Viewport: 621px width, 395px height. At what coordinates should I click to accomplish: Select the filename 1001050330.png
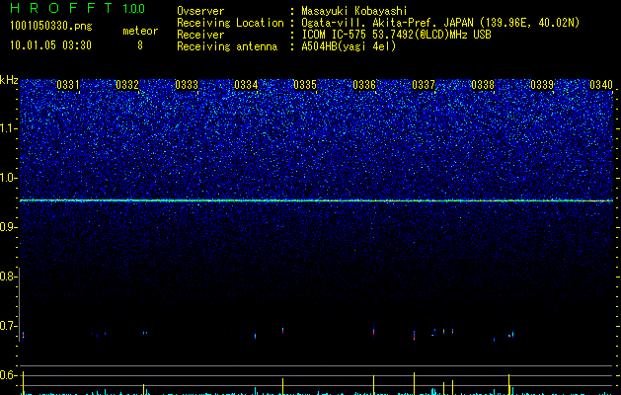[x=51, y=26]
